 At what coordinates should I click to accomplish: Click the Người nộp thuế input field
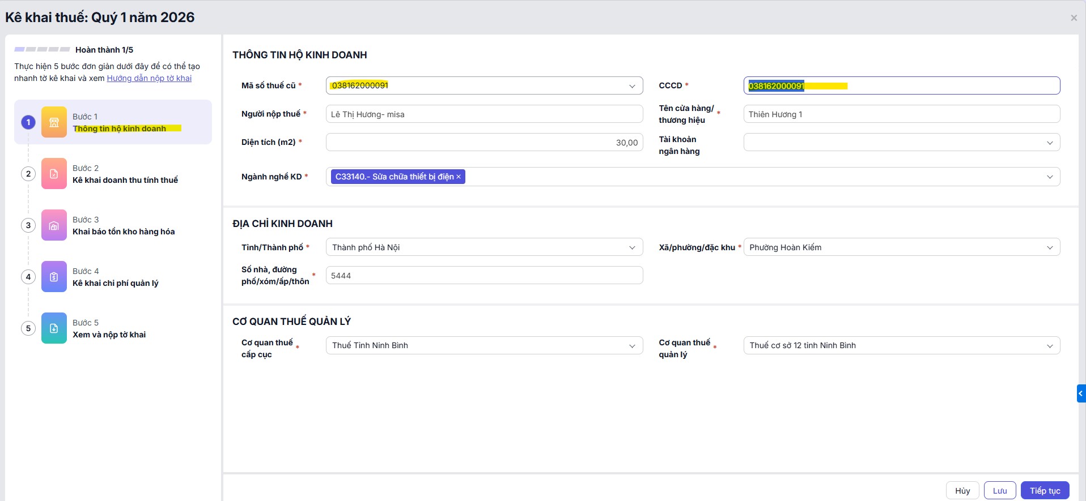pos(484,114)
